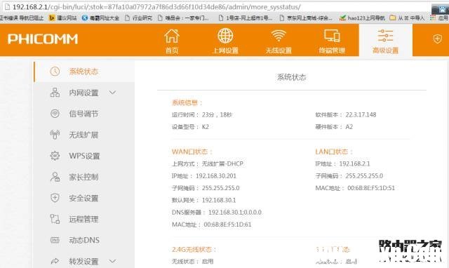Screen dimensions: 449x268
Task: Open the hao123上网导航 bookmark
Action: click(362, 18)
